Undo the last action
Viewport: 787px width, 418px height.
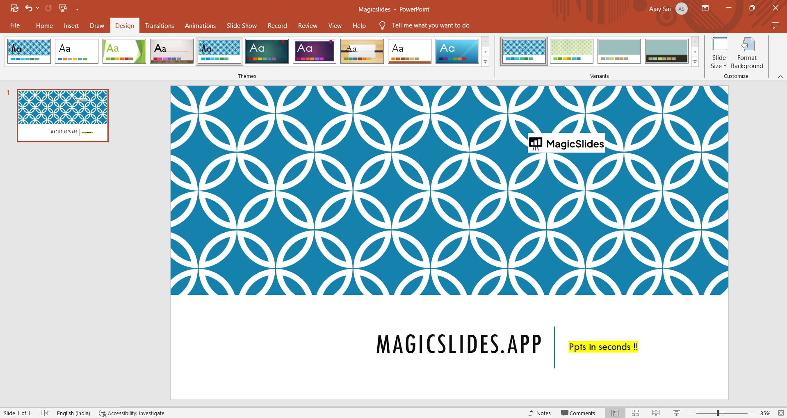pos(28,8)
